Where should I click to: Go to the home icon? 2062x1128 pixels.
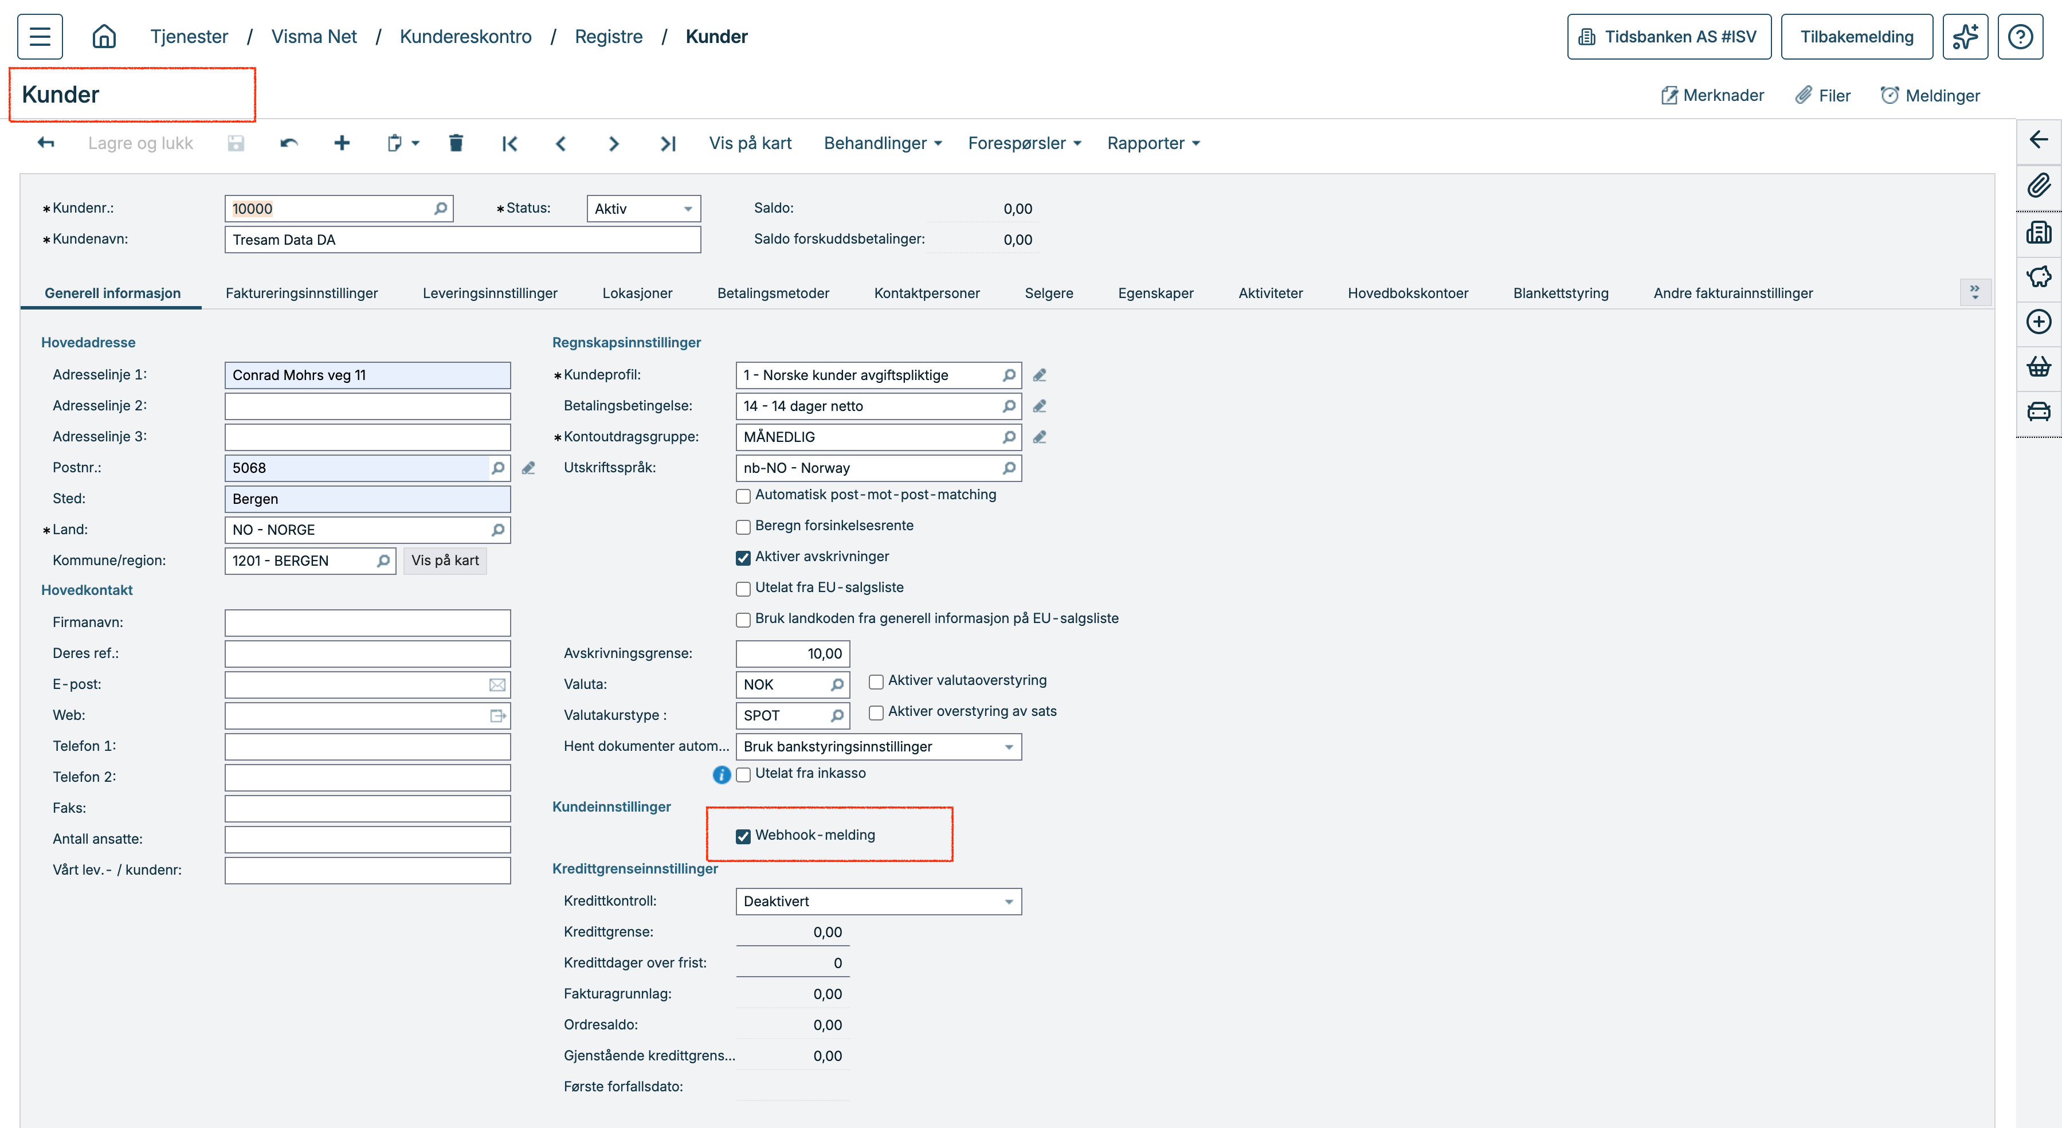pos(104,37)
